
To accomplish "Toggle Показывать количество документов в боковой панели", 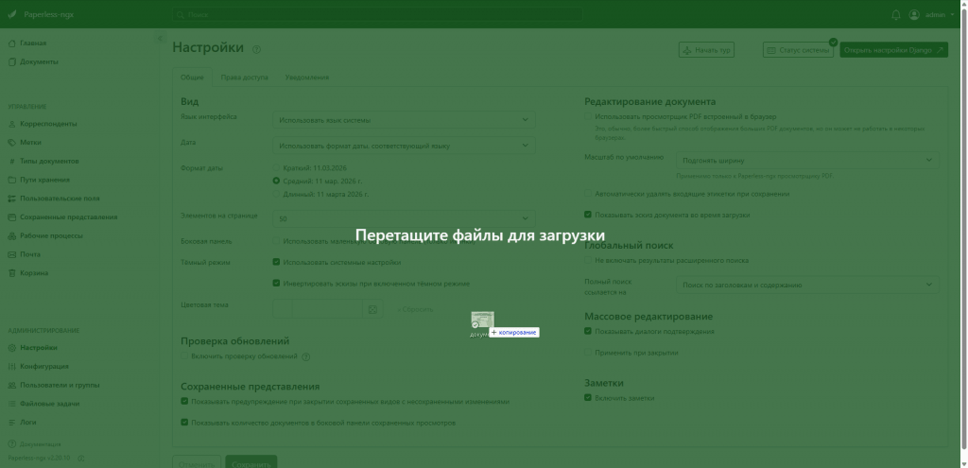I will click(x=184, y=423).
